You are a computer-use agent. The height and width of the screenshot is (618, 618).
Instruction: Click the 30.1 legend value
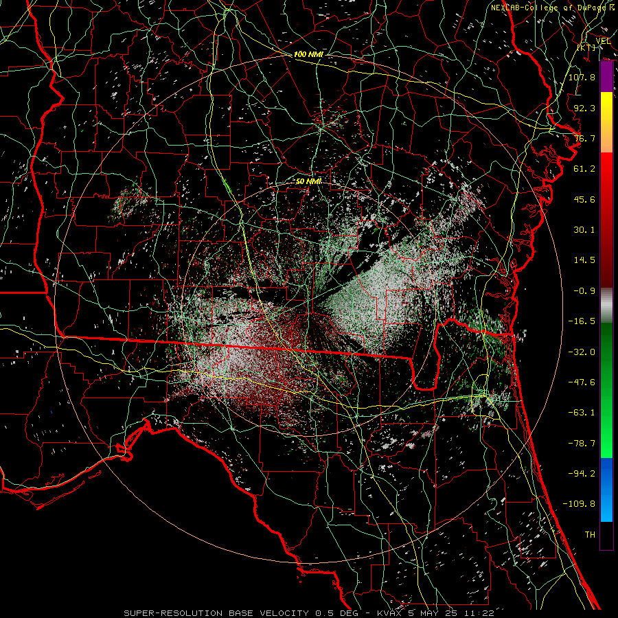[584, 230]
